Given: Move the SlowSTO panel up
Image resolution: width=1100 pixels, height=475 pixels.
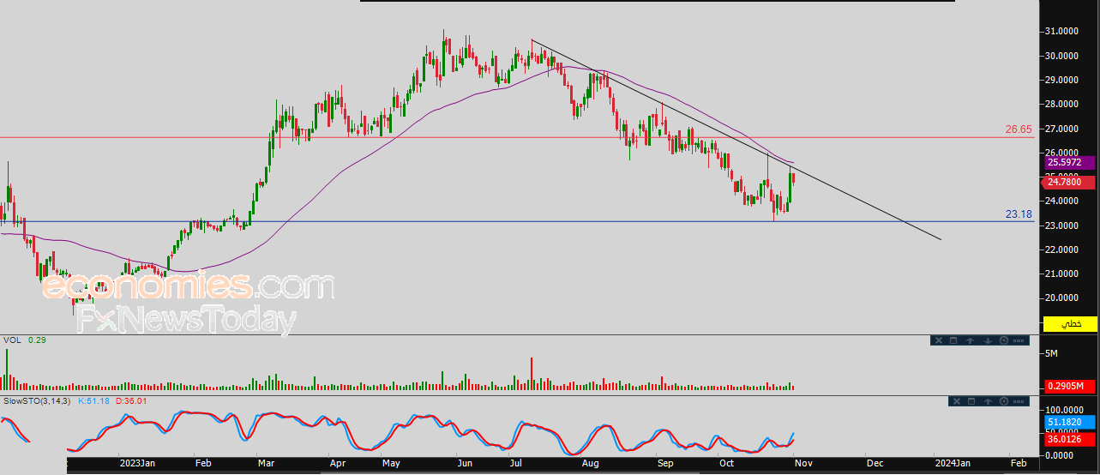Looking at the screenshot, I should (988, 401).
